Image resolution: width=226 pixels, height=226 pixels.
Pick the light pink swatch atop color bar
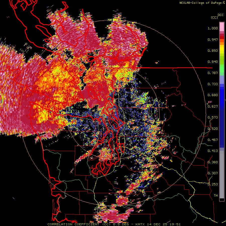222,27
